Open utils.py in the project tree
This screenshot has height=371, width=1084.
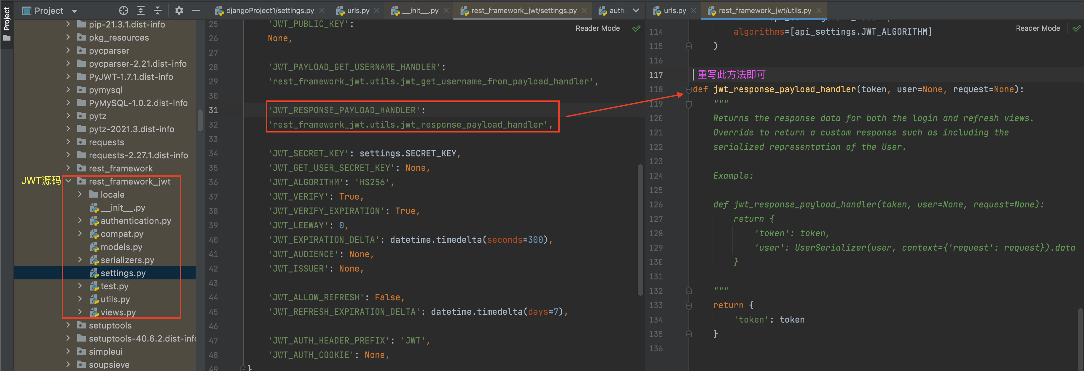(115, 299)
